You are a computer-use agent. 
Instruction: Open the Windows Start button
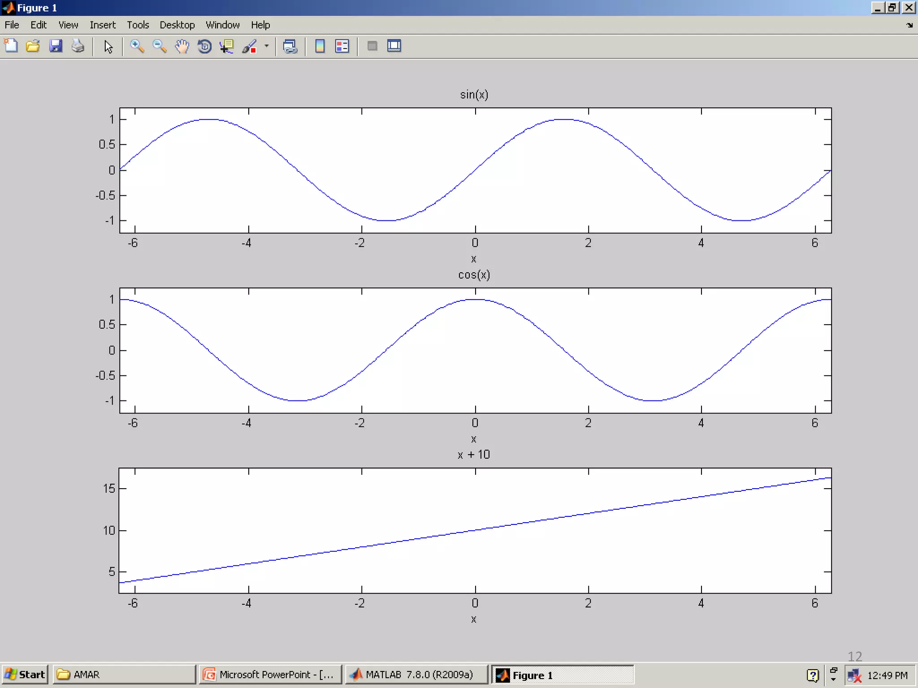pyautogui.click(x=25, y=675)
